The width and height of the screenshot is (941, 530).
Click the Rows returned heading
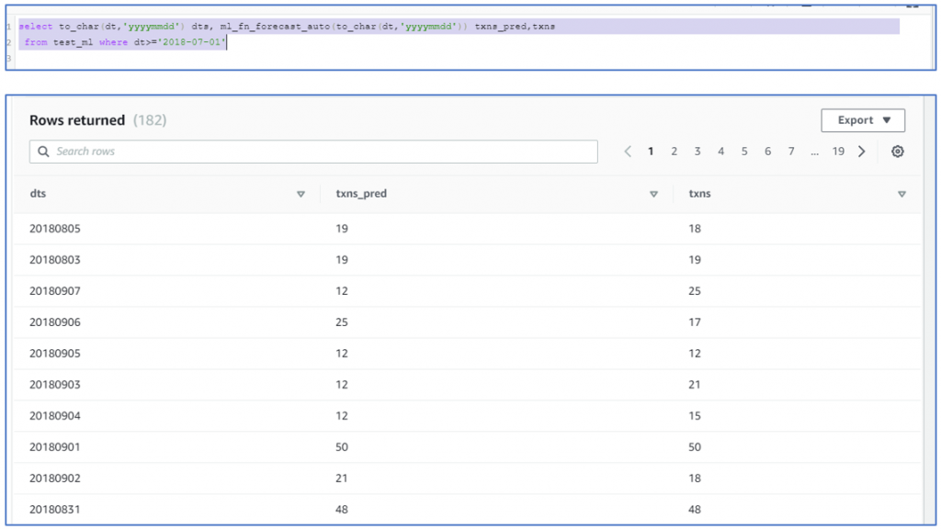[x=77, y=120]
